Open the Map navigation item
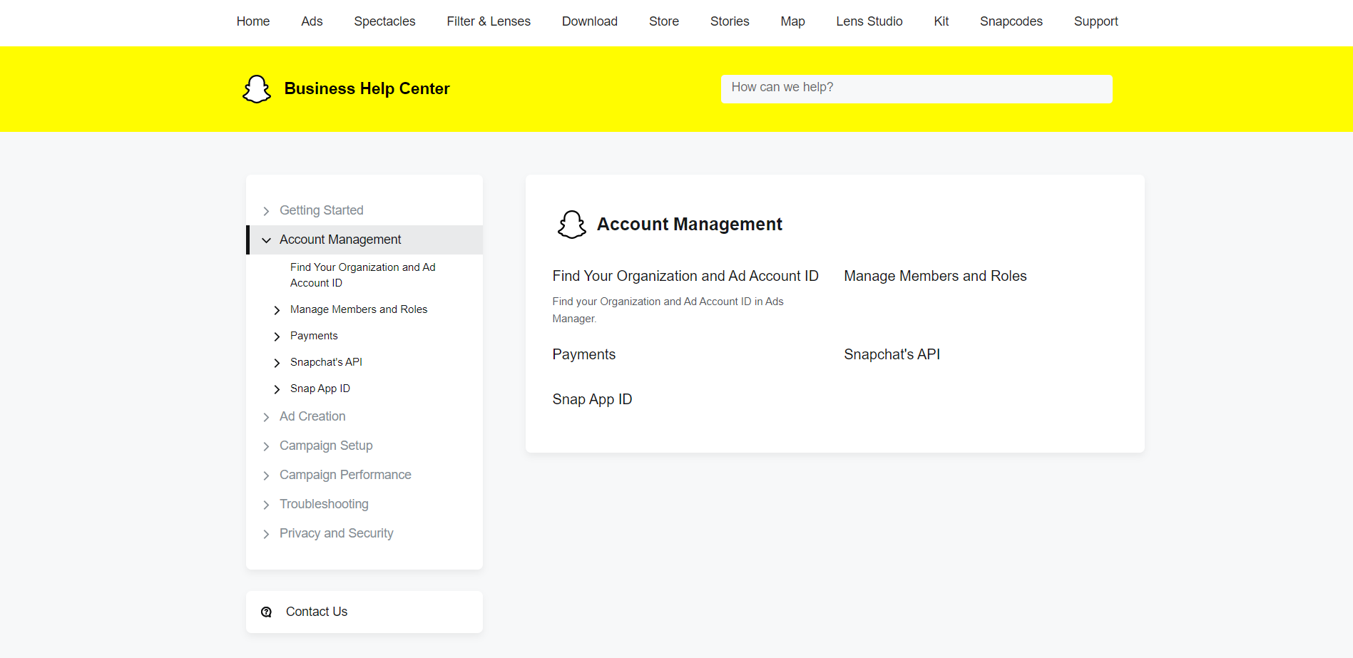 [792, 21]
